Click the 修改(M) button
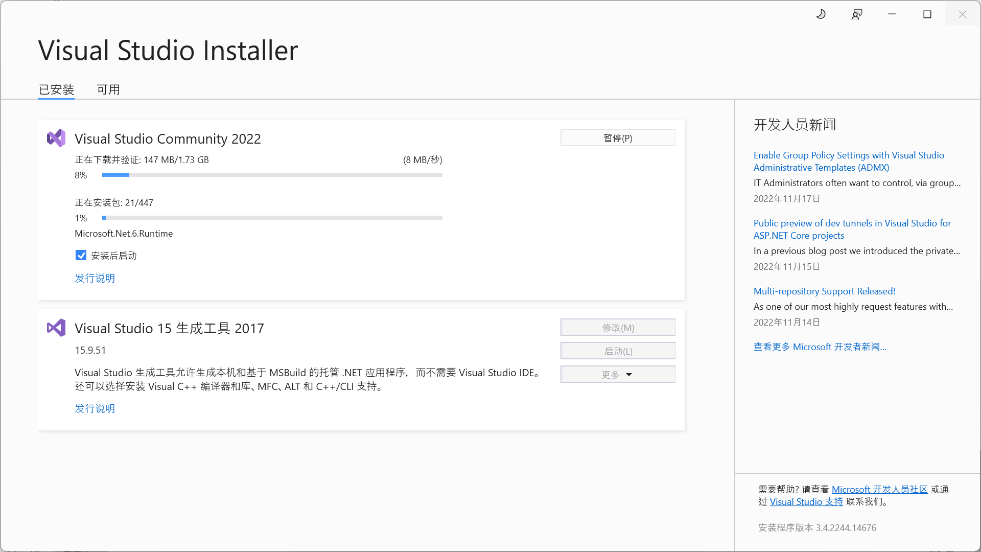This screenshot has height=552, width=981. click(618, 327)
